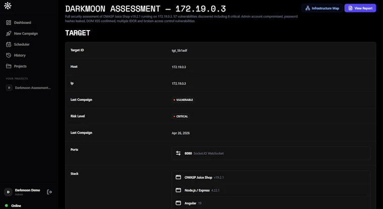
Task: Click the Angular window icon
Action: 178,203
